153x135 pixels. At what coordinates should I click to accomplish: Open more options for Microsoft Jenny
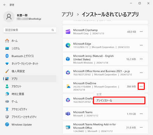[x=141, y=59]
